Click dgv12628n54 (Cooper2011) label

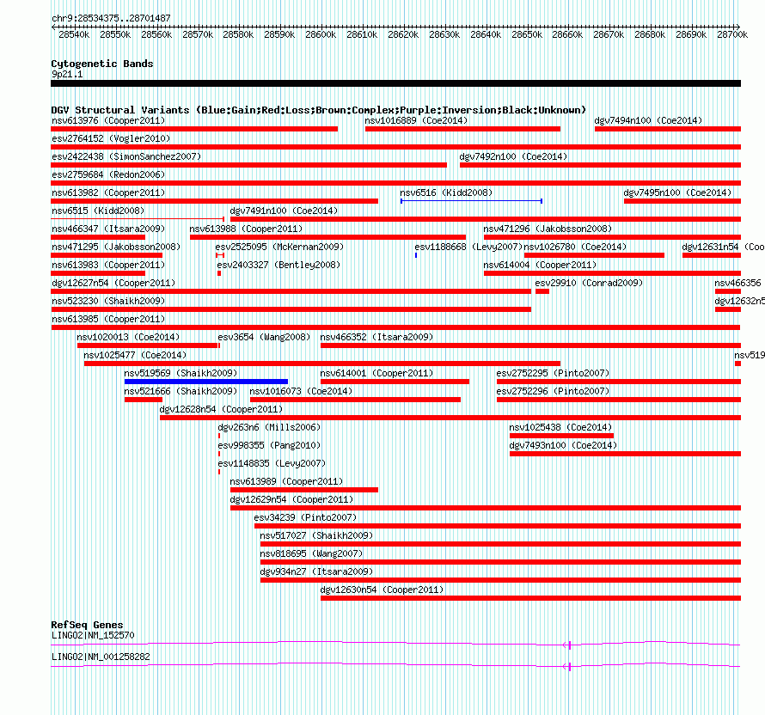[221, 409]
